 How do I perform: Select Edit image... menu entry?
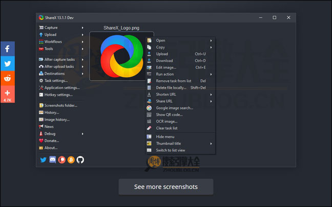click(x=180, y=67)
